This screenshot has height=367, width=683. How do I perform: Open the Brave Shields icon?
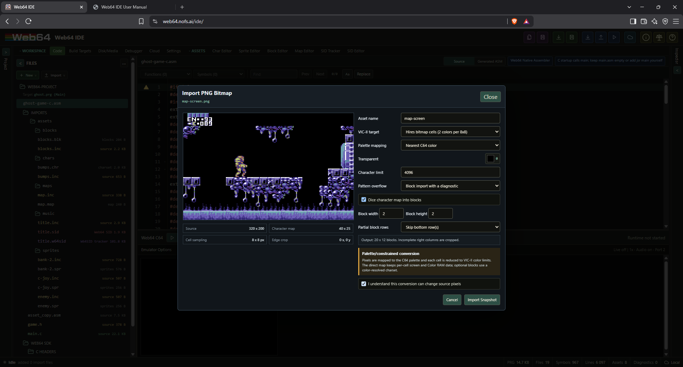pyautogui.click(x=514, y=21)
